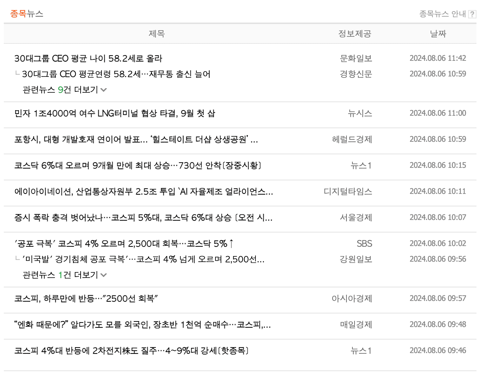Open the 강원일보 related article about 미국발 경기침체 공포
The image size is (481, 376).
click(144, 259)
